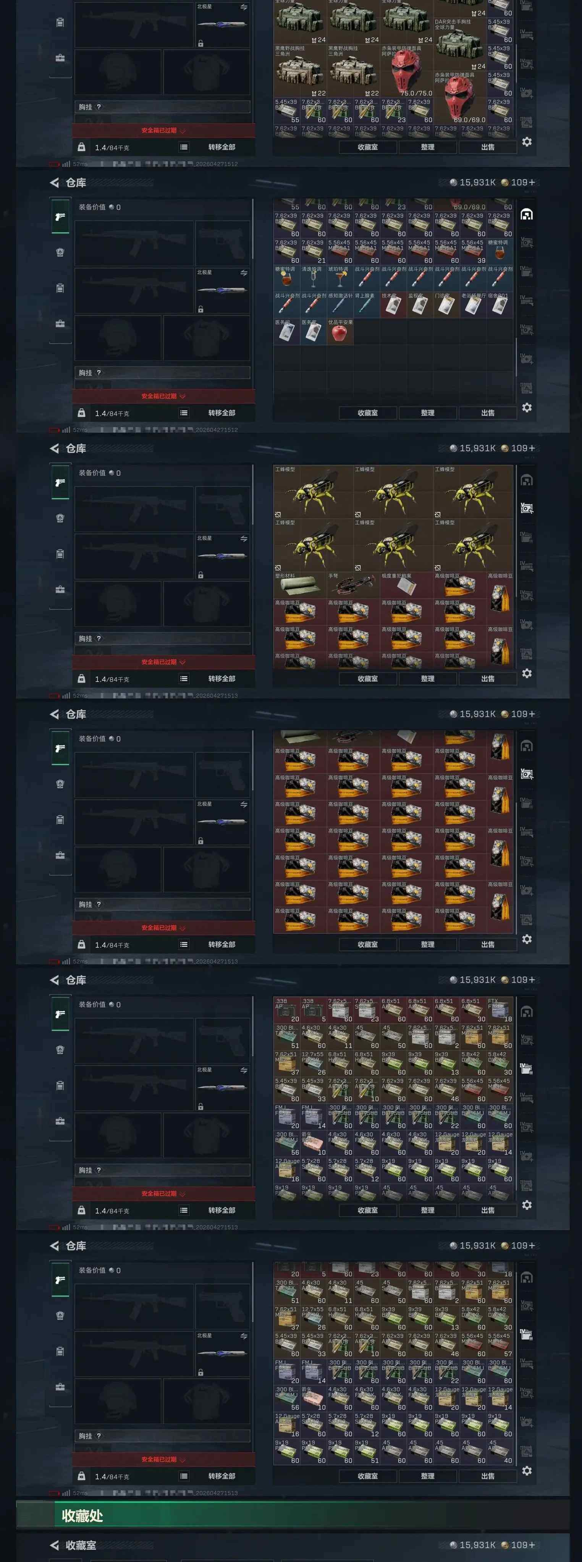Choose the 琥珀特调 cocktail item
This screenshot has height=1562, width=582.
pyautogui.click(x=340, y=278)
